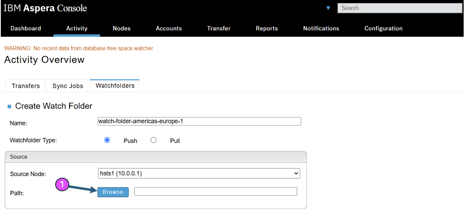Image resolution: width=464 pixels, height=210 pixels.
Task: Select the Pull watchfolder type
Action: coord(153,140)
